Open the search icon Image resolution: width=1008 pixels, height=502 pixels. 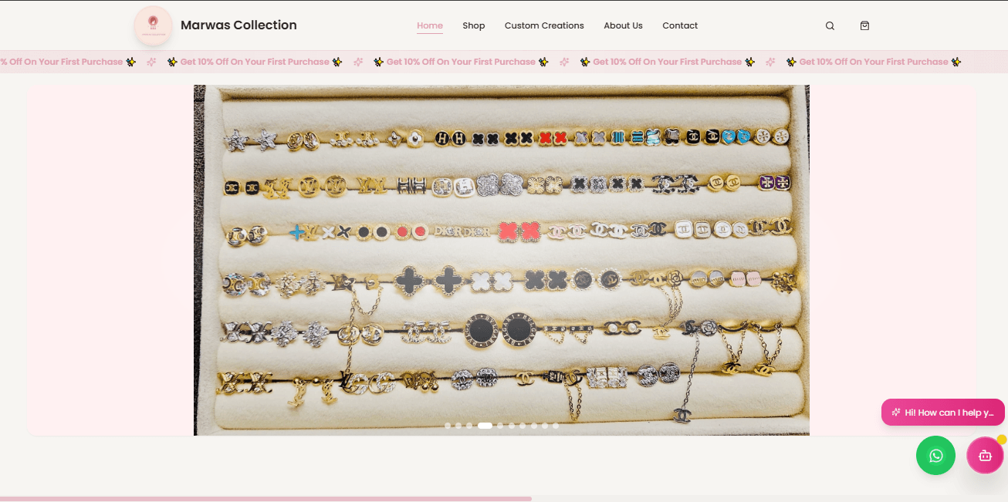[x=830, y=25]
